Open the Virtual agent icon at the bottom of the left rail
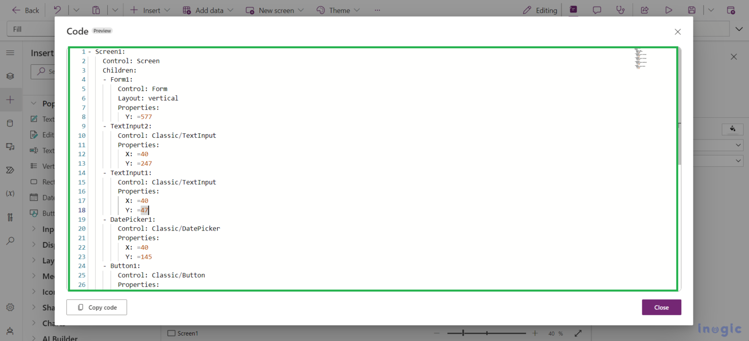This screenshot has height=341, width=749. [10, 331]
